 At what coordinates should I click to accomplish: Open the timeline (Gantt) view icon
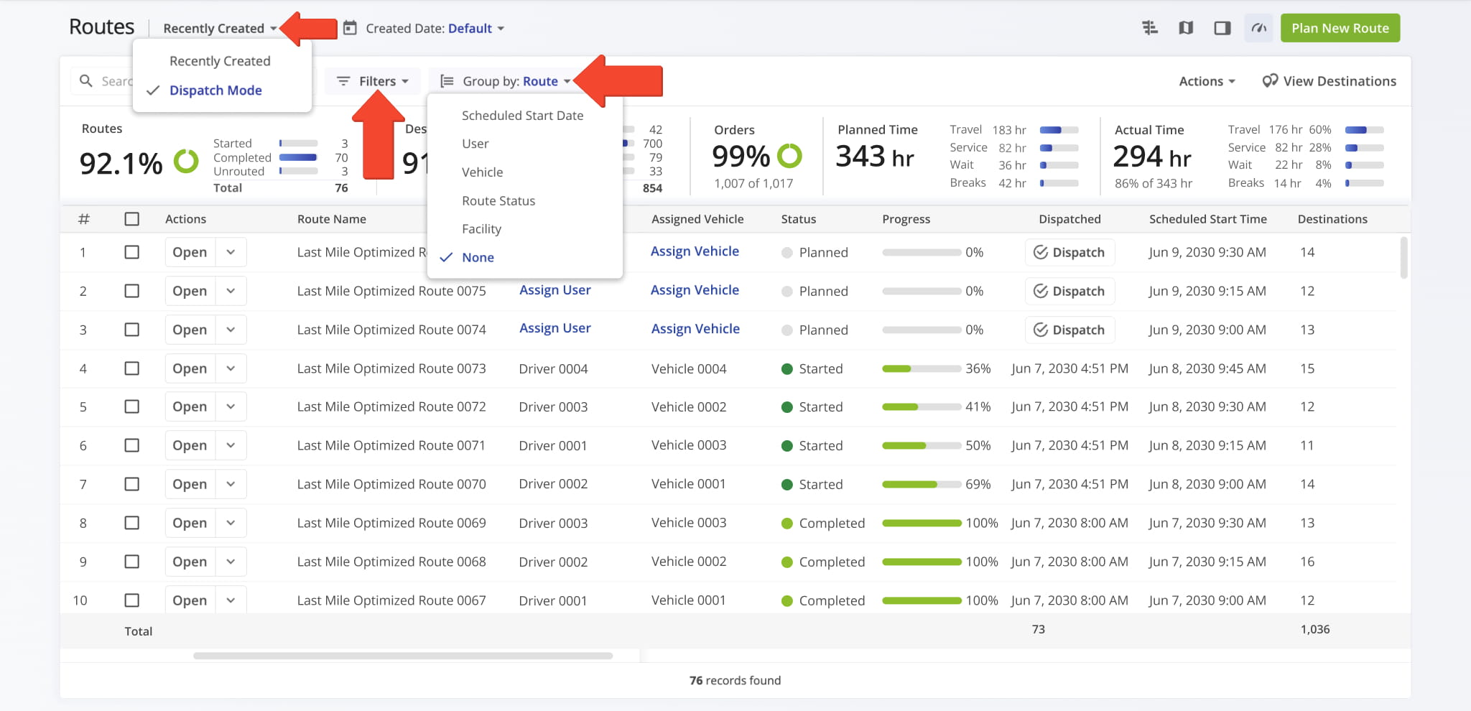click(x=1150, y=28)
